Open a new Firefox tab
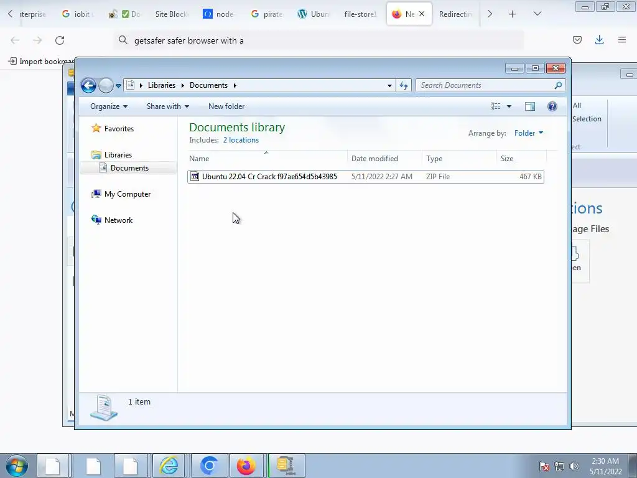Screen dimensions: 637x478 pyautogui.click(x=513, y=14)
